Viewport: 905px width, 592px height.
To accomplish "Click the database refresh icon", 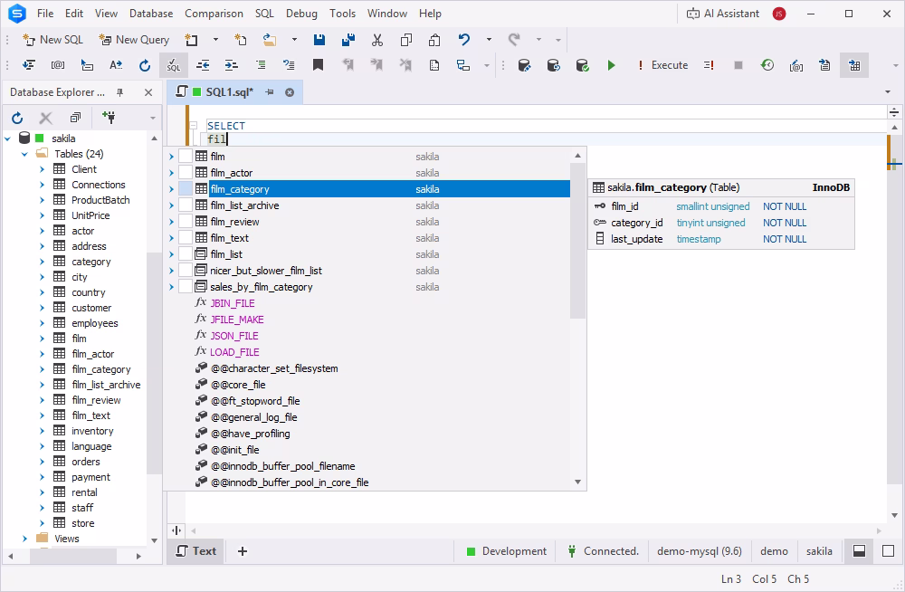I will pyautogui.click(x=553, y=65).
